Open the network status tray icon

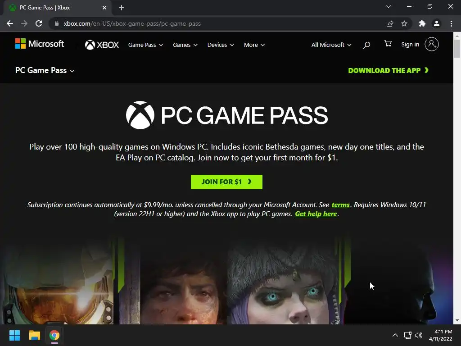(407, 335)
